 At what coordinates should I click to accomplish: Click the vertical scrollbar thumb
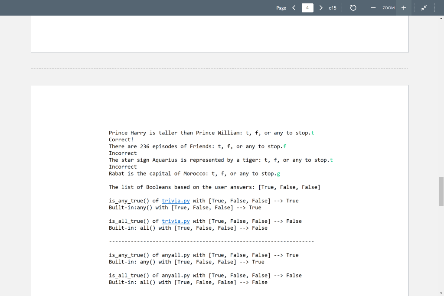tap(440, 191)
